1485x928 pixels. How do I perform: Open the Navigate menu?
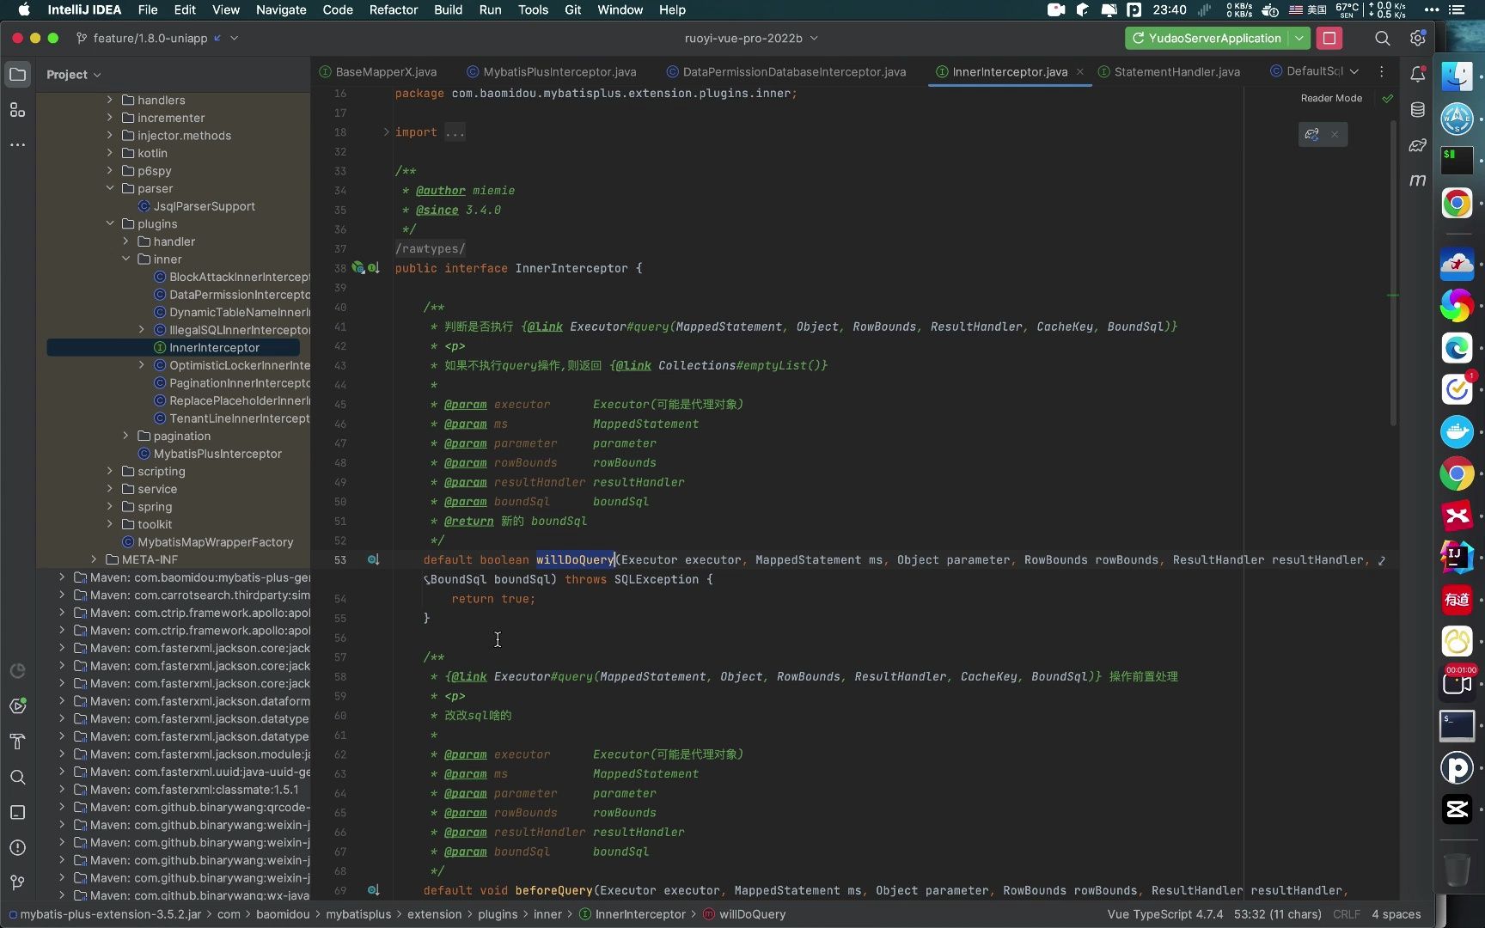[x=281, y=10]
